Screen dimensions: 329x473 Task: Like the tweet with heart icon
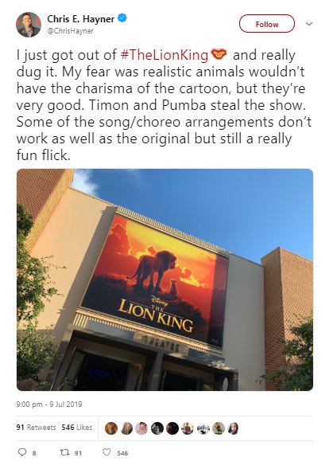[106, 451]
